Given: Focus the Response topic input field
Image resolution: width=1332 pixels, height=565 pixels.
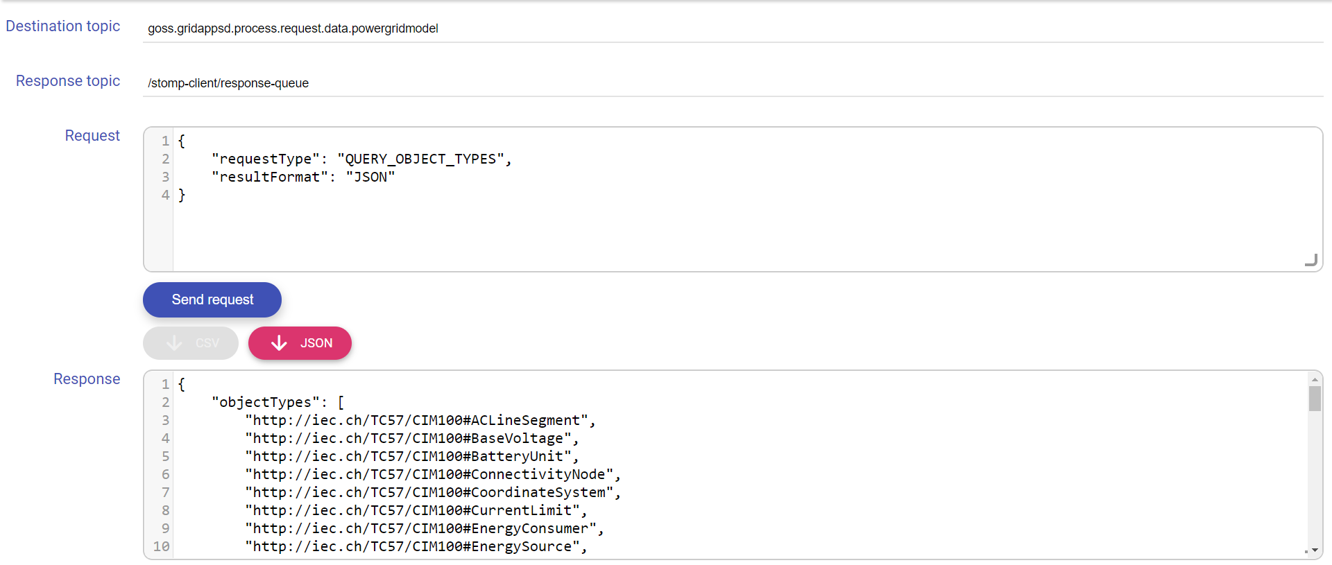Looking at the screenshot, I should pyautogui.click(x=733, y=83).
